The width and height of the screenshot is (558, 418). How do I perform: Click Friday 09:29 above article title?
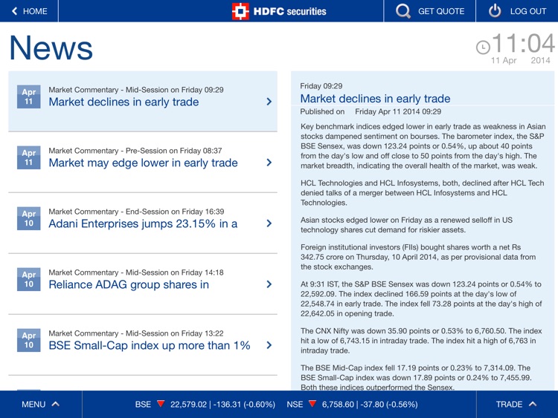(x=321, y=86)
